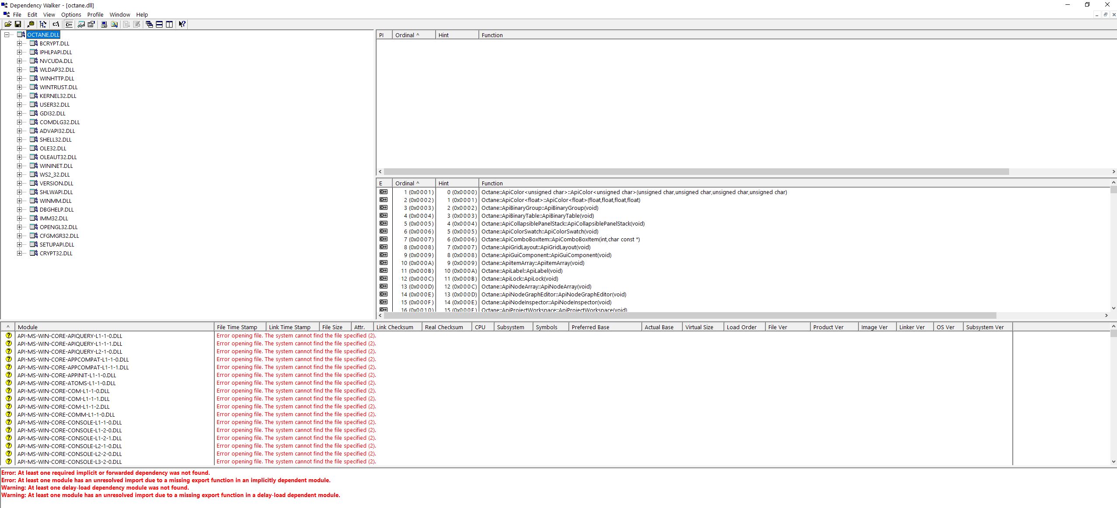The image size is (1117, 508).
Task: Click the Open file toolbar icon
Action: pyautogui.click(x=8, y=24)
